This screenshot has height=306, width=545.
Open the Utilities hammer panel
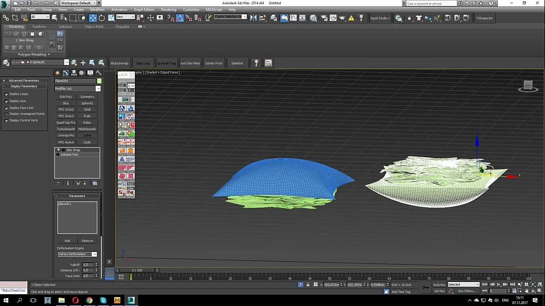[98, 73]
